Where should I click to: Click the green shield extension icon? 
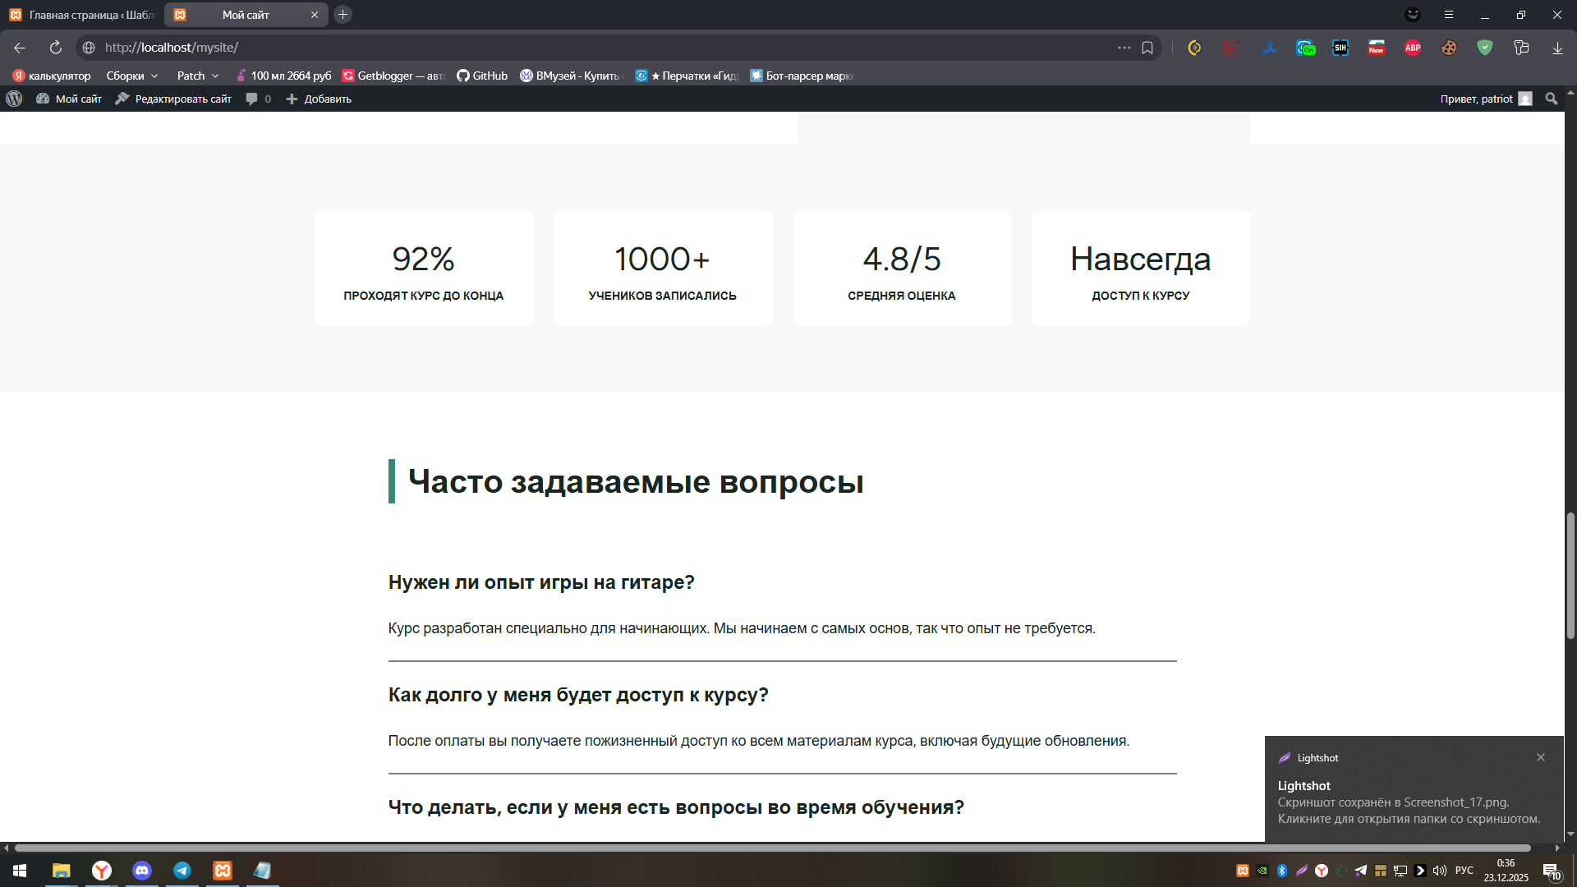click(1484, 48)
